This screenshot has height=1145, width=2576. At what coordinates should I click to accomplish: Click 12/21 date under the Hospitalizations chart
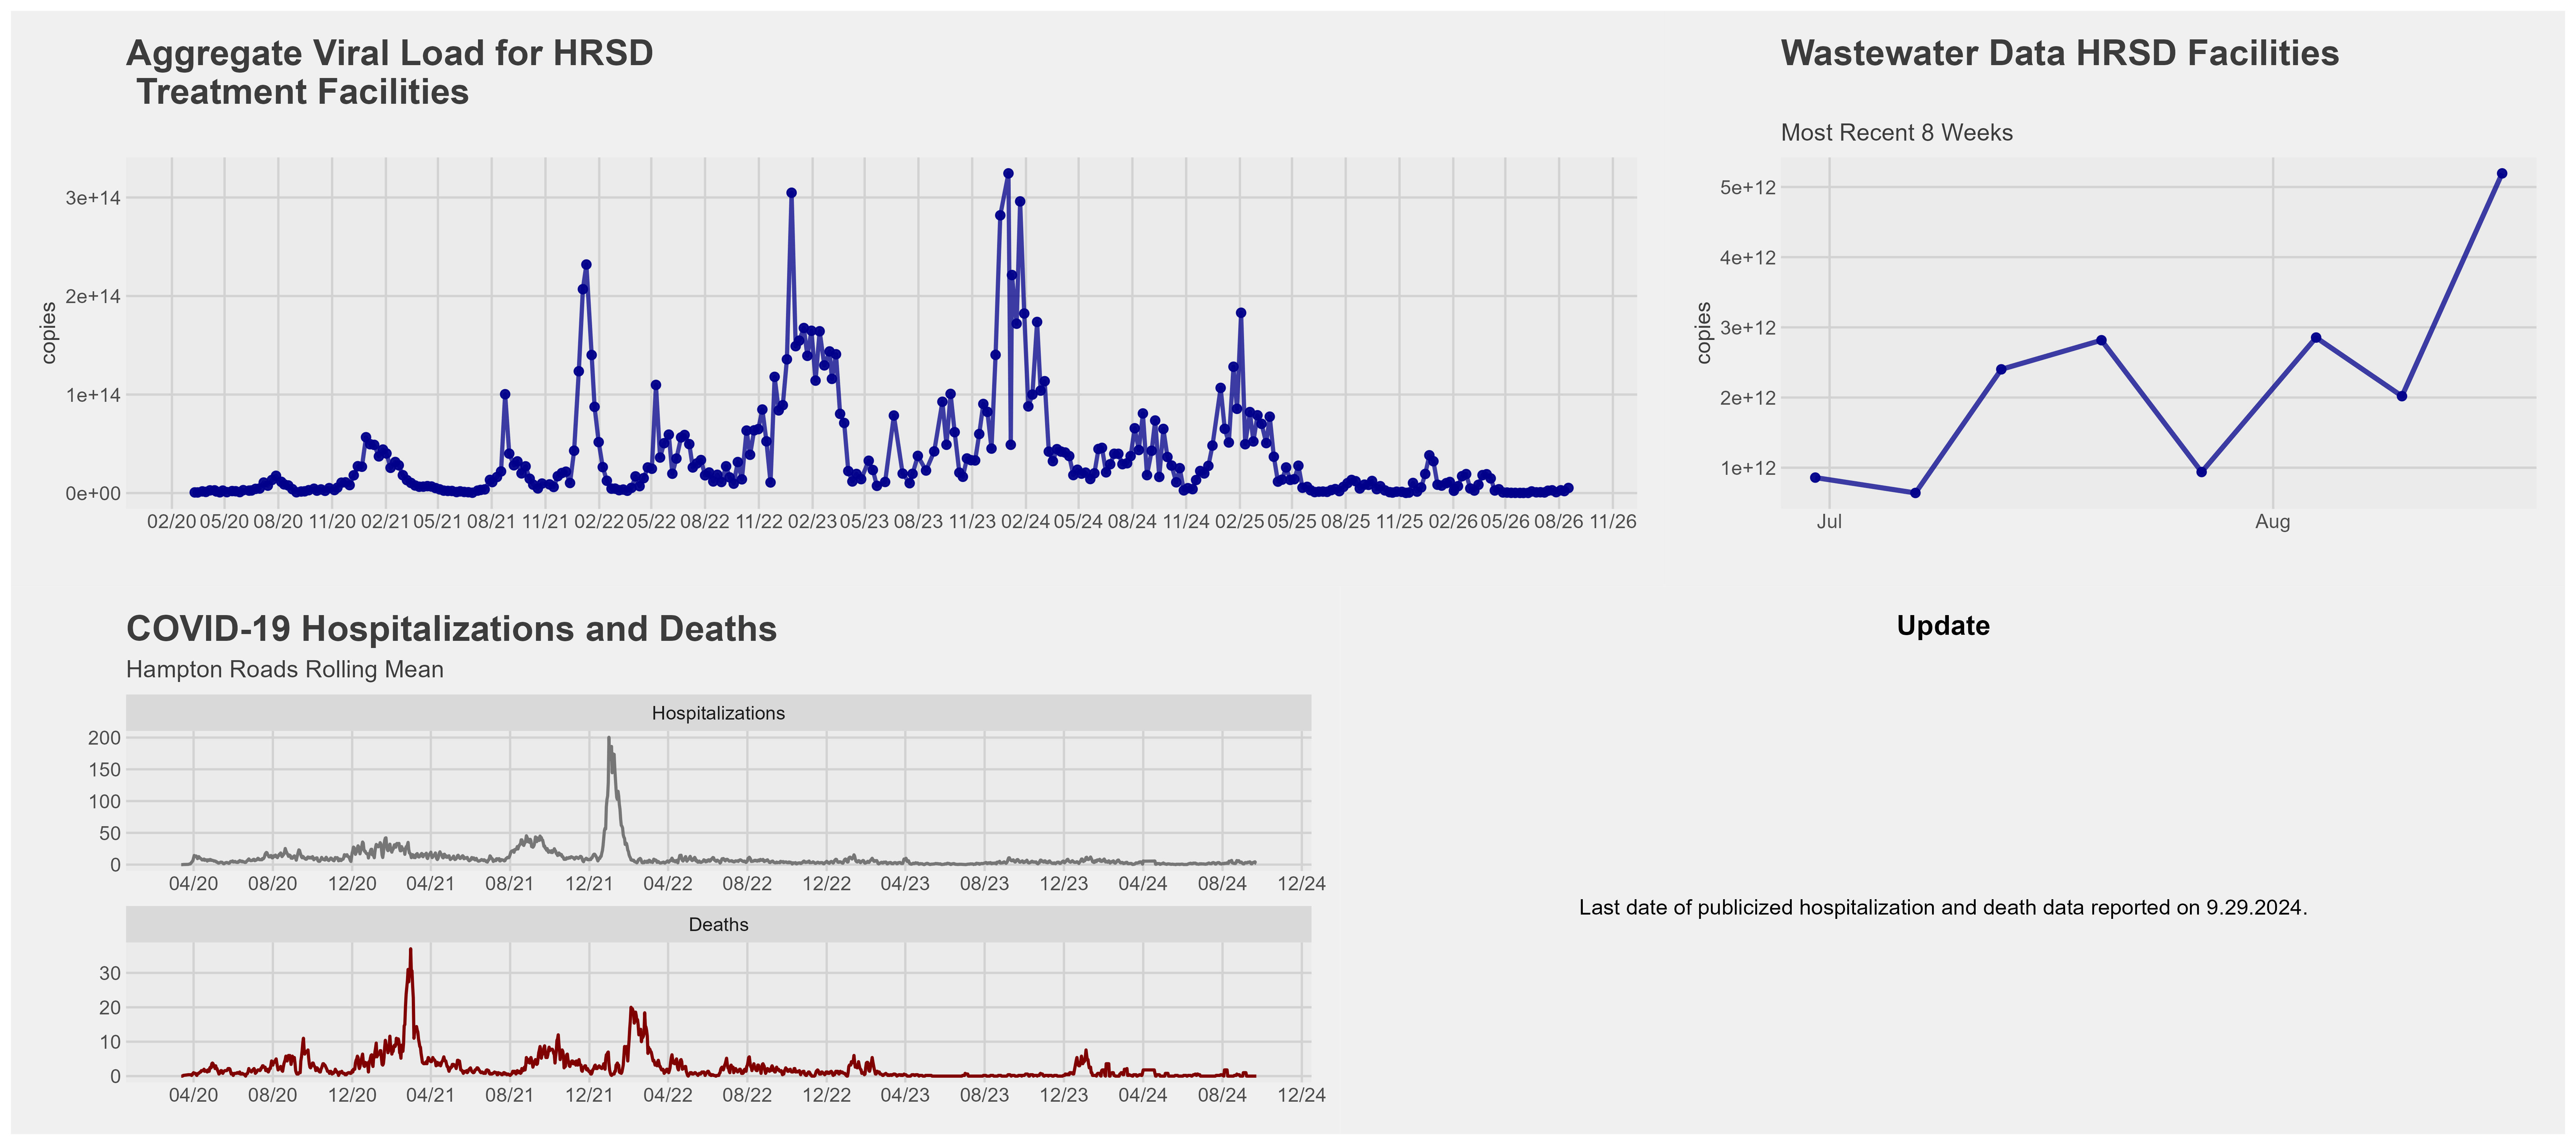click(589, 884)
